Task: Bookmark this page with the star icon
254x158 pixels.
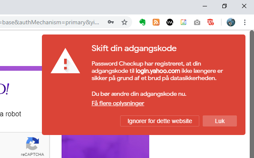Action: (124, 22)
